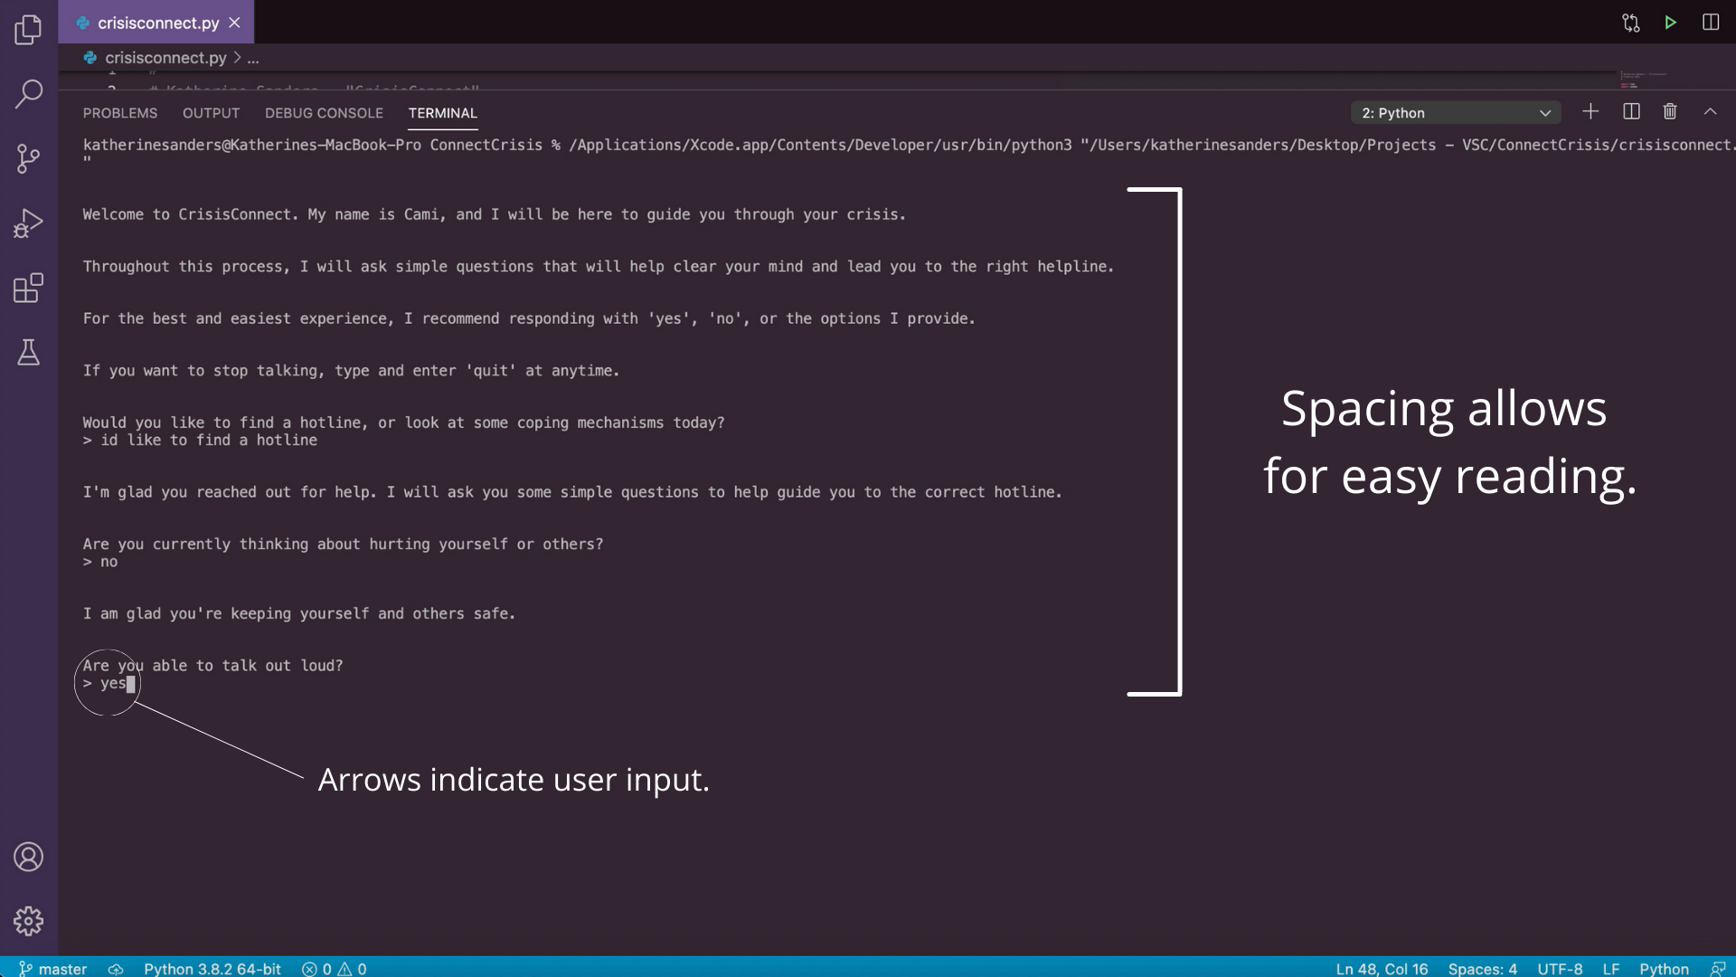Expand breadcrumb after crisisconnect.py
1736x977 pixels.
tap(253, 58)
